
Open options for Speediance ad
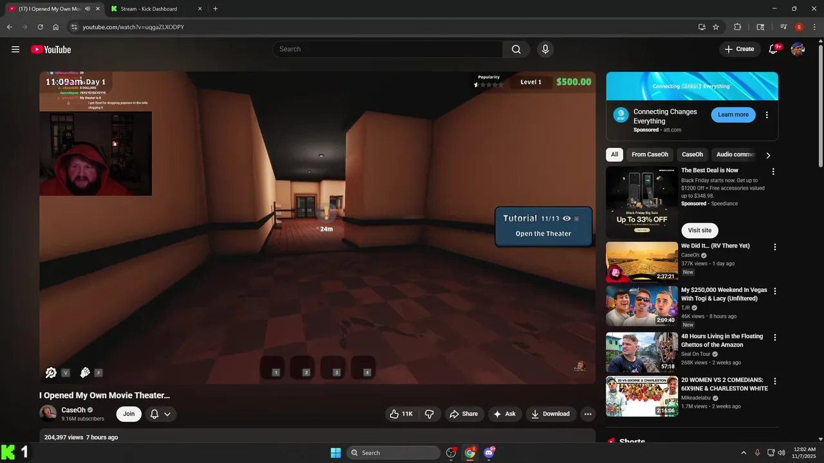pyautogui.click(x=773, y=172)
